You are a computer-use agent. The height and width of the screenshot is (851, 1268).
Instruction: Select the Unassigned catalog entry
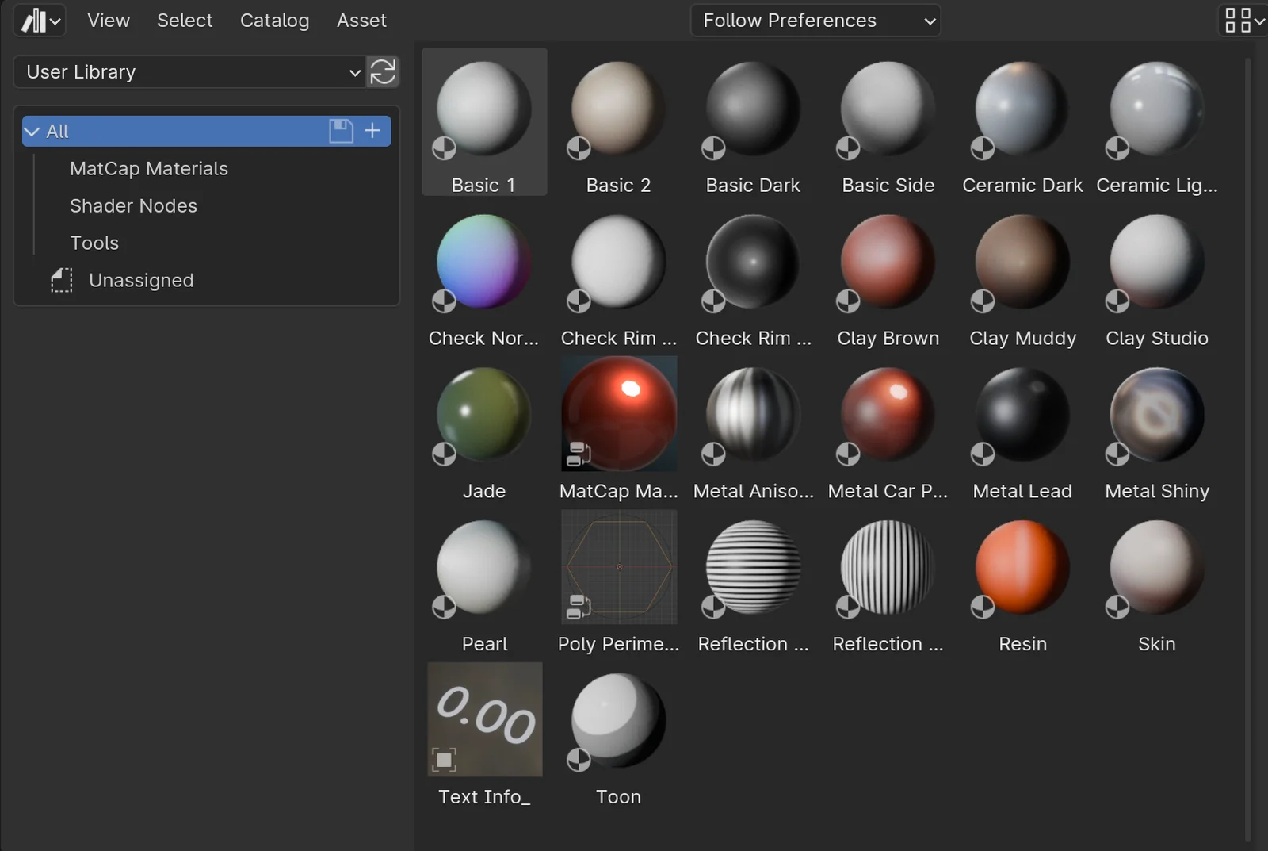[x=141, y=281]
